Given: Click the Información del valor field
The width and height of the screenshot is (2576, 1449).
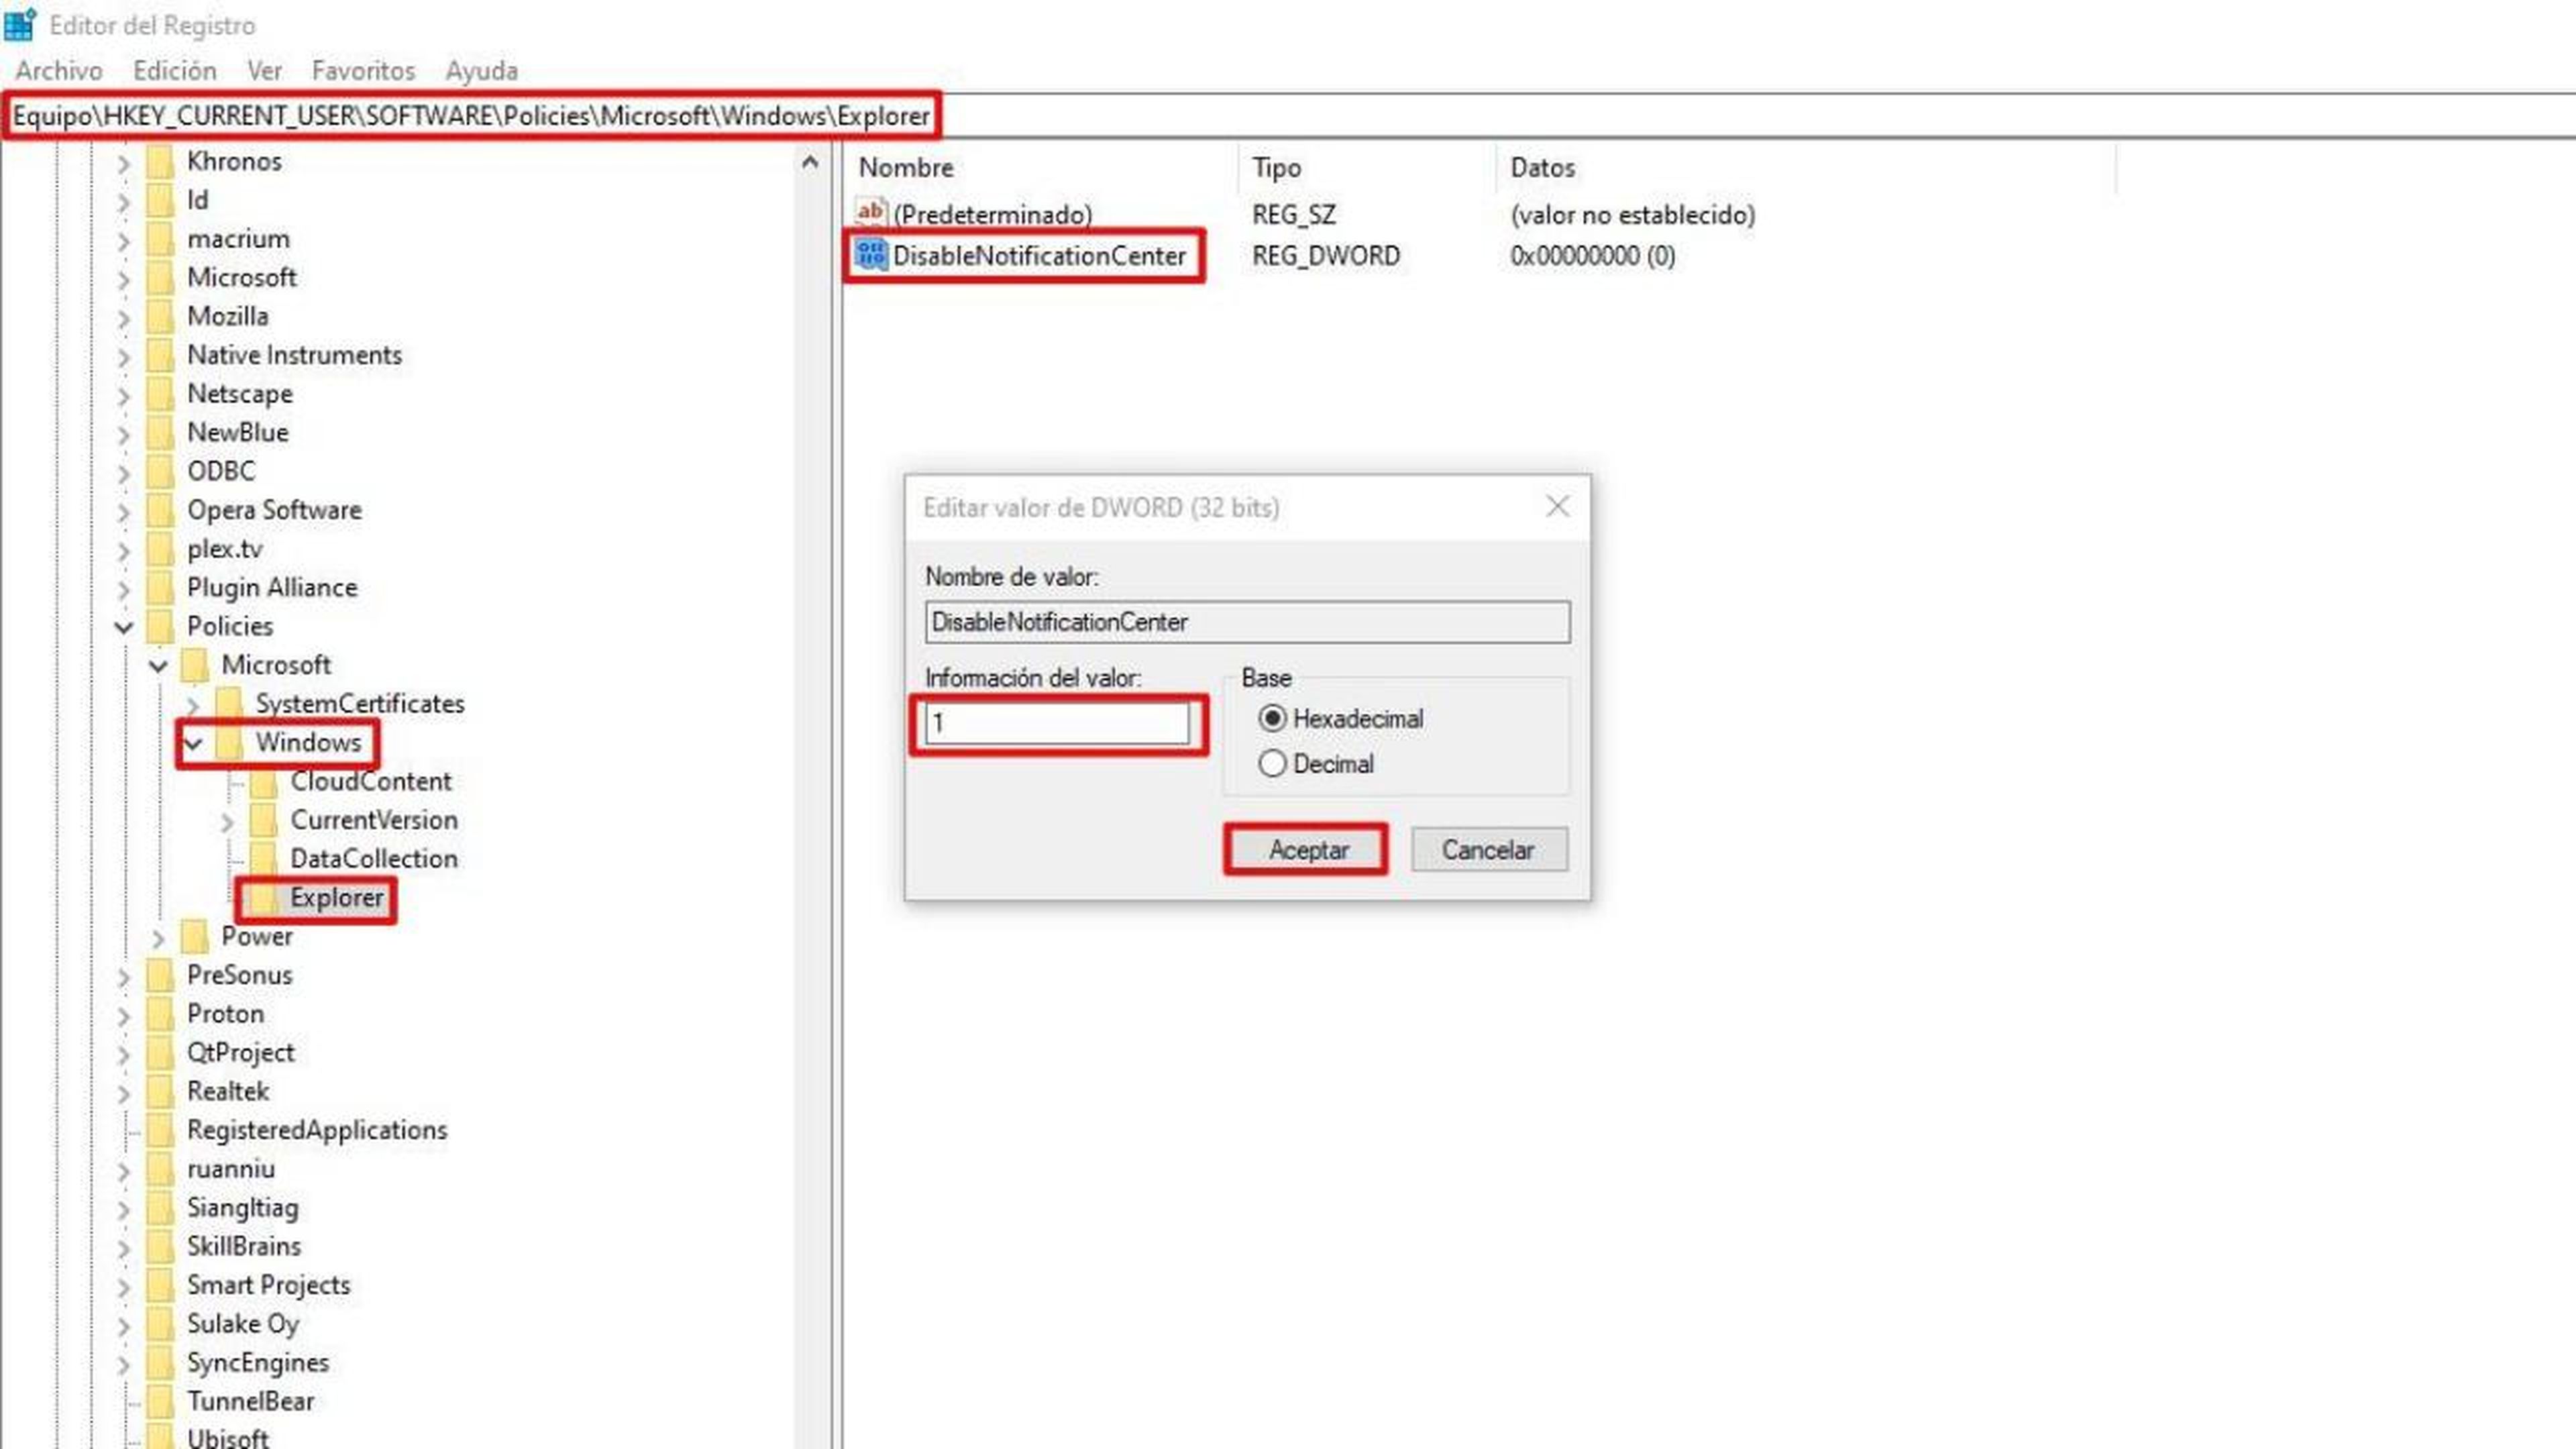Looking at the screenshot, I should 1057,722.
